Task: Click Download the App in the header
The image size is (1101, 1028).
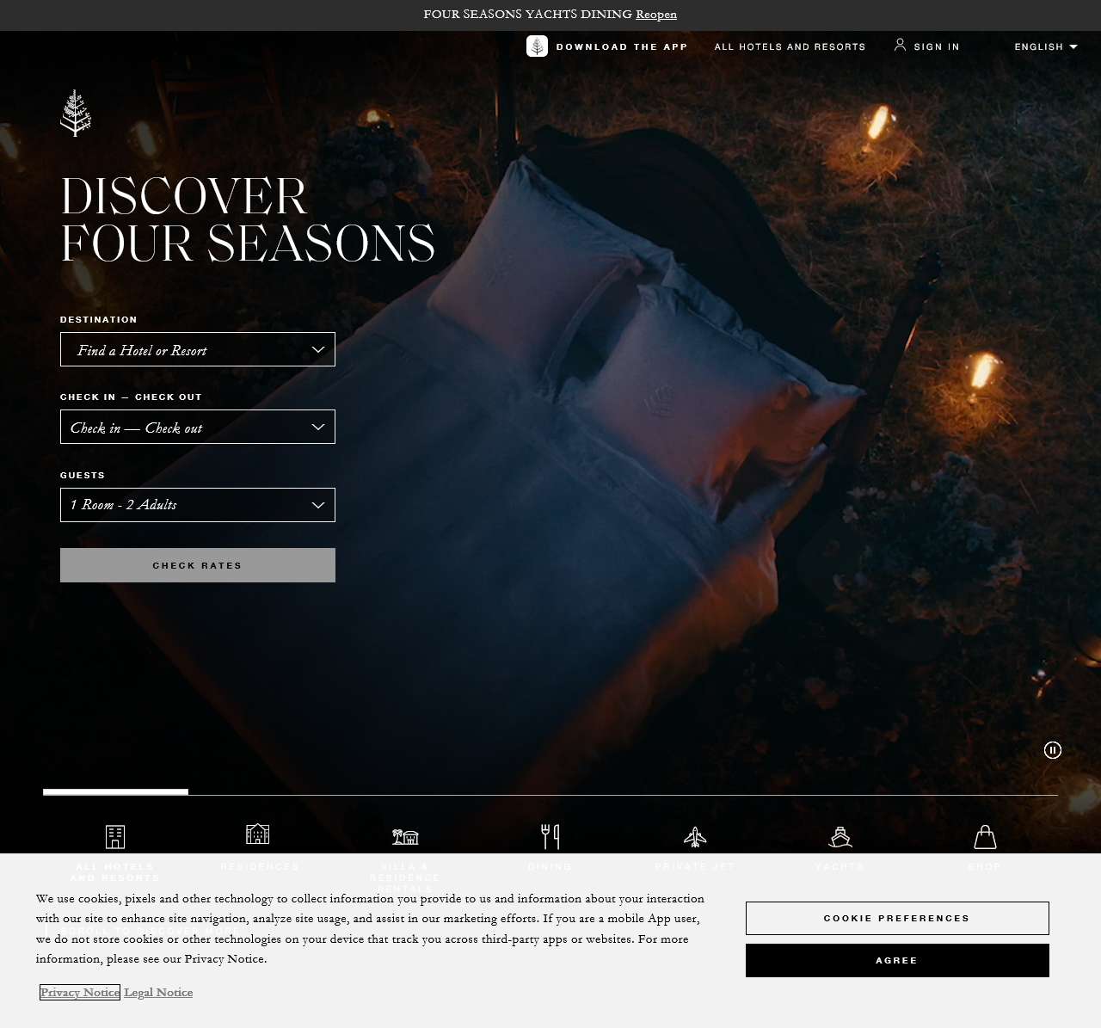Action: click(x=622, y=46)
